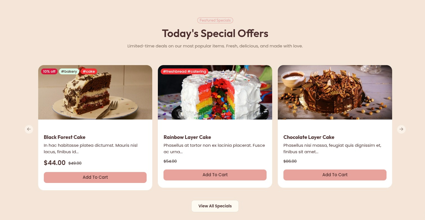Click the next carousel arrow

pos(401,129)
